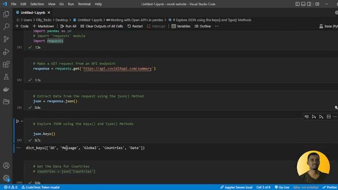Click Desktop breadcrumb segment
Screen dimensions: 338x190
[62, 20]
